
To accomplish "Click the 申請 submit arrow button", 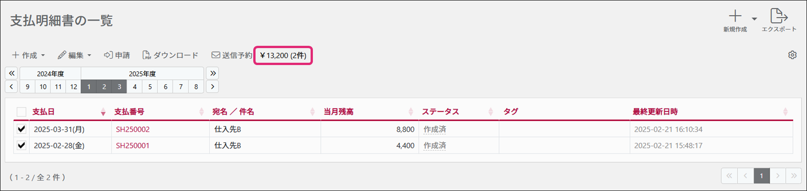I will [x=117, y=55].
